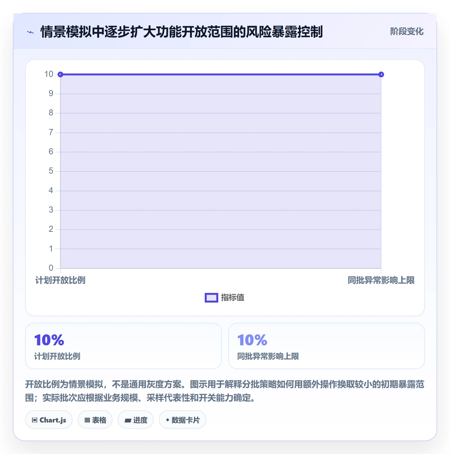Open the 同批异常影响上限 10% data card
Screen dimensions: 450x454
[327, 346]
